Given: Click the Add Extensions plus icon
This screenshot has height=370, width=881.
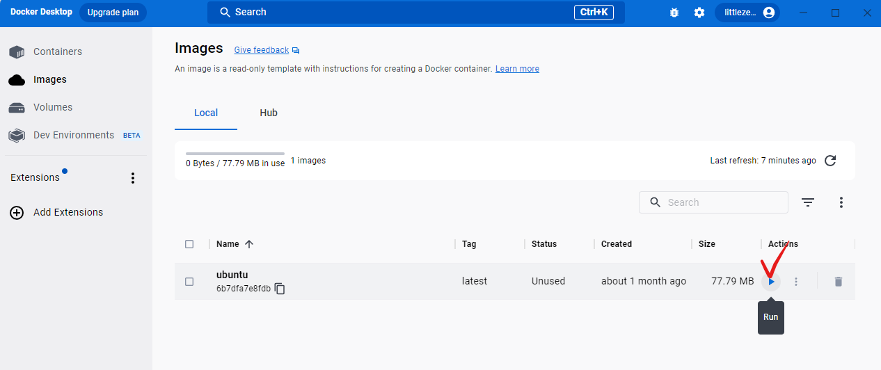Looking at the screenshot, I should (17, 213).
